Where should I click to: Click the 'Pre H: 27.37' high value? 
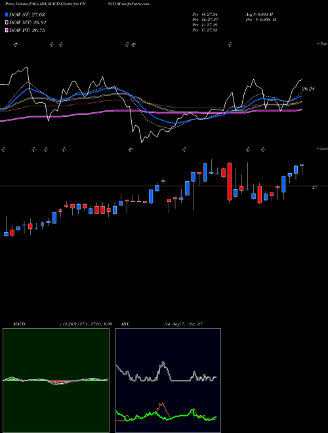[x=205, y=19]
